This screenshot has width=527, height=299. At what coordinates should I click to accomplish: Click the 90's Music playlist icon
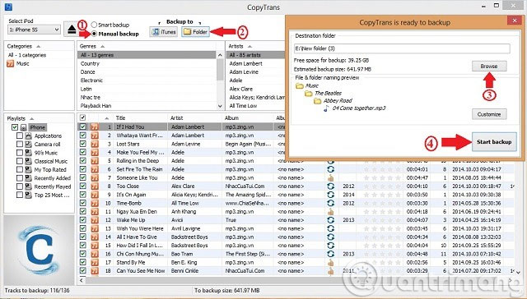coord(29,153)
